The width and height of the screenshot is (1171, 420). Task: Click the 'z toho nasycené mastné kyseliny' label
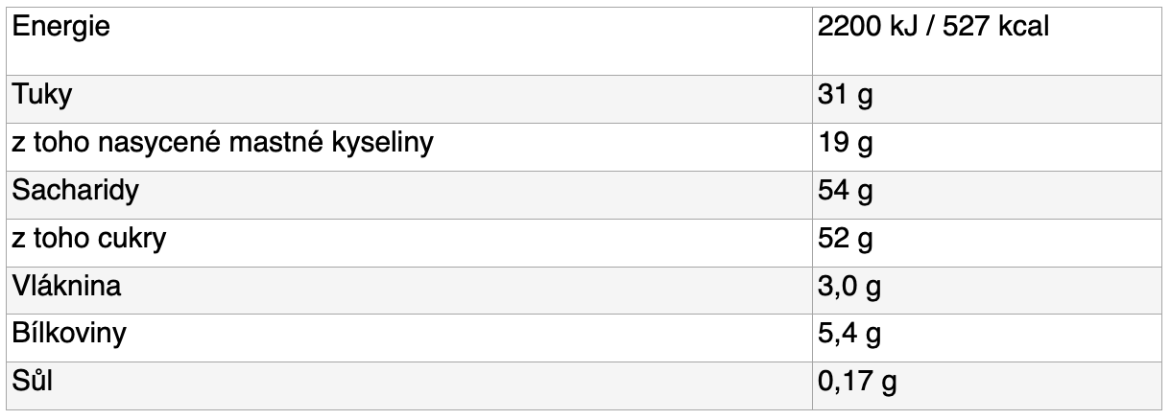tap(225, 144)
